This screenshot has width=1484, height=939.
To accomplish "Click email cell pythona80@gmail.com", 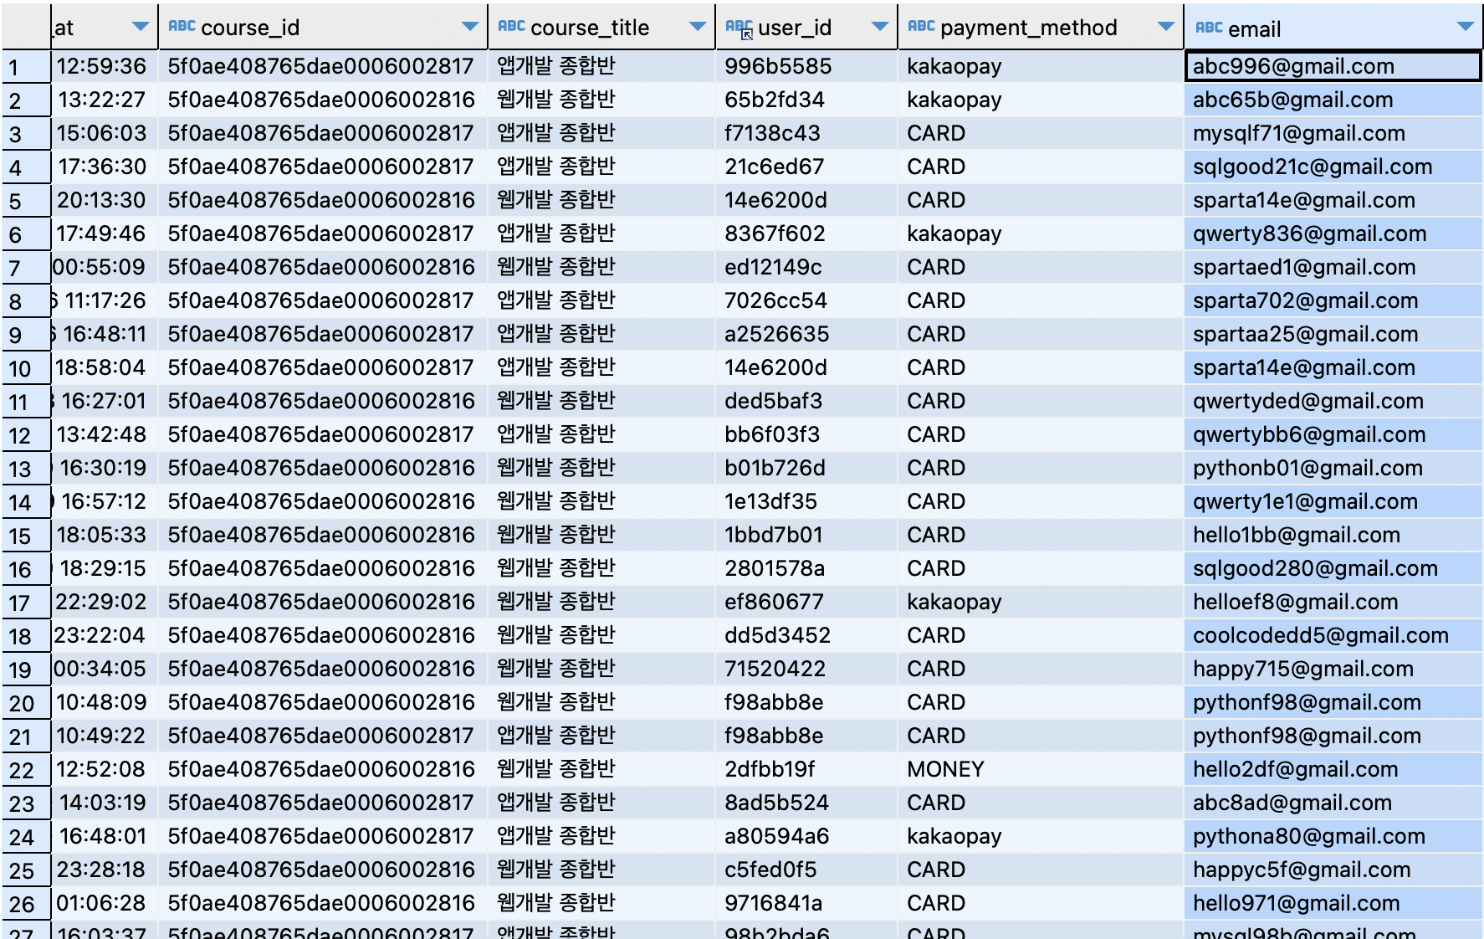I will pyautogui.click(x=1333, y=836).
